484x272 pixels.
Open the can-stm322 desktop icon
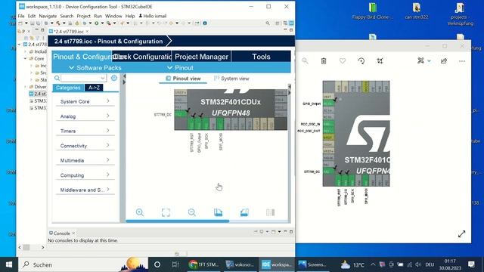click(x=417, y=11)
